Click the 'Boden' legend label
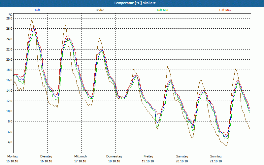This screenshot has width=264, height=165. coord(100,10)
